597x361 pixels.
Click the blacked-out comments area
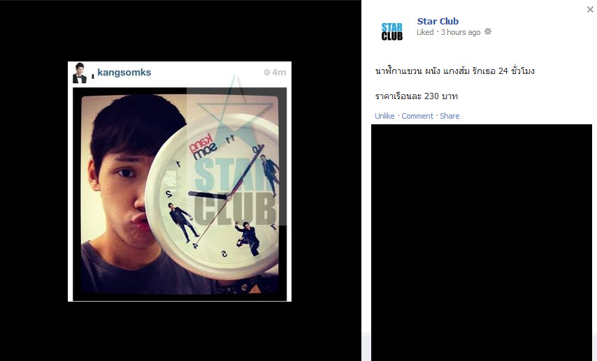[x=482, y=242]
